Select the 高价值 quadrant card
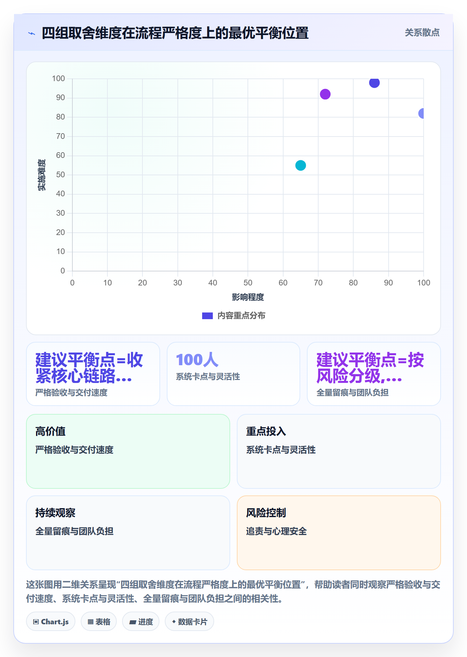 (128, 451)
